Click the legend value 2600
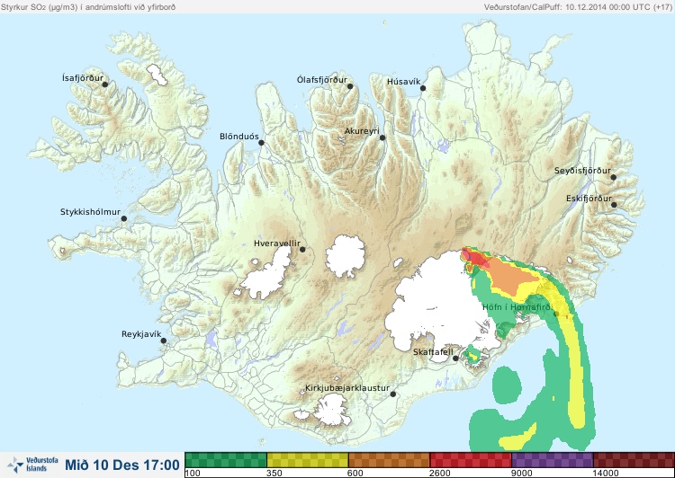The width and height of the screenshot is (675, 478). (440, 474)
